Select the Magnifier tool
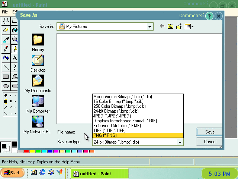Viewport: 238px width, 179px height. click(x=15, y=40)
